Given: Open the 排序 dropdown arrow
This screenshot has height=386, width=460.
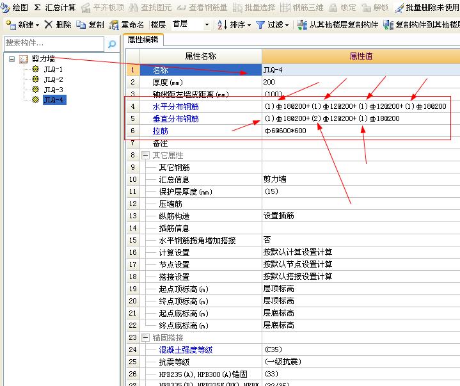Looking at the screenshot, I should tap(249, 25).
